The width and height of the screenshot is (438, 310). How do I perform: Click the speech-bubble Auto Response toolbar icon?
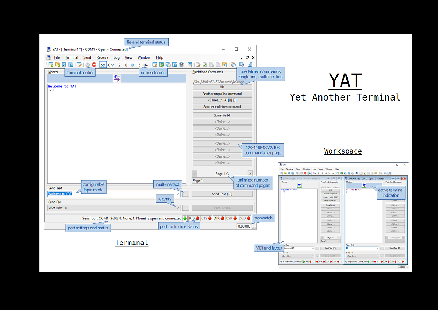tap(233, 65)
